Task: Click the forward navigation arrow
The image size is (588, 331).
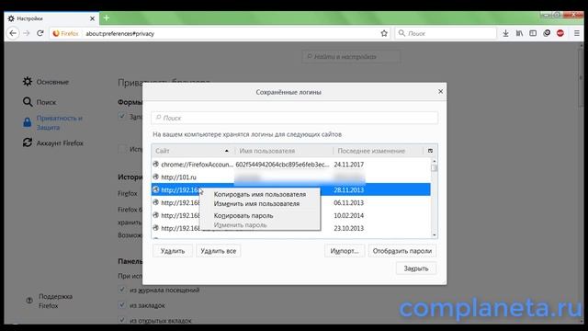Action: (27, 33)
